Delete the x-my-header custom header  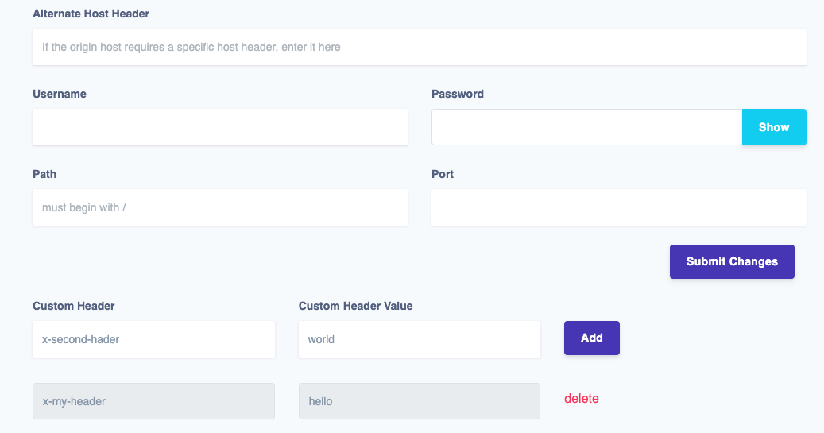coord(582,399)
